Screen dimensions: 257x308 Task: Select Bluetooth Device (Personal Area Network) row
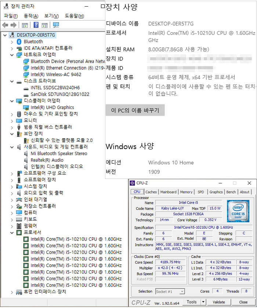coord(64,62)
